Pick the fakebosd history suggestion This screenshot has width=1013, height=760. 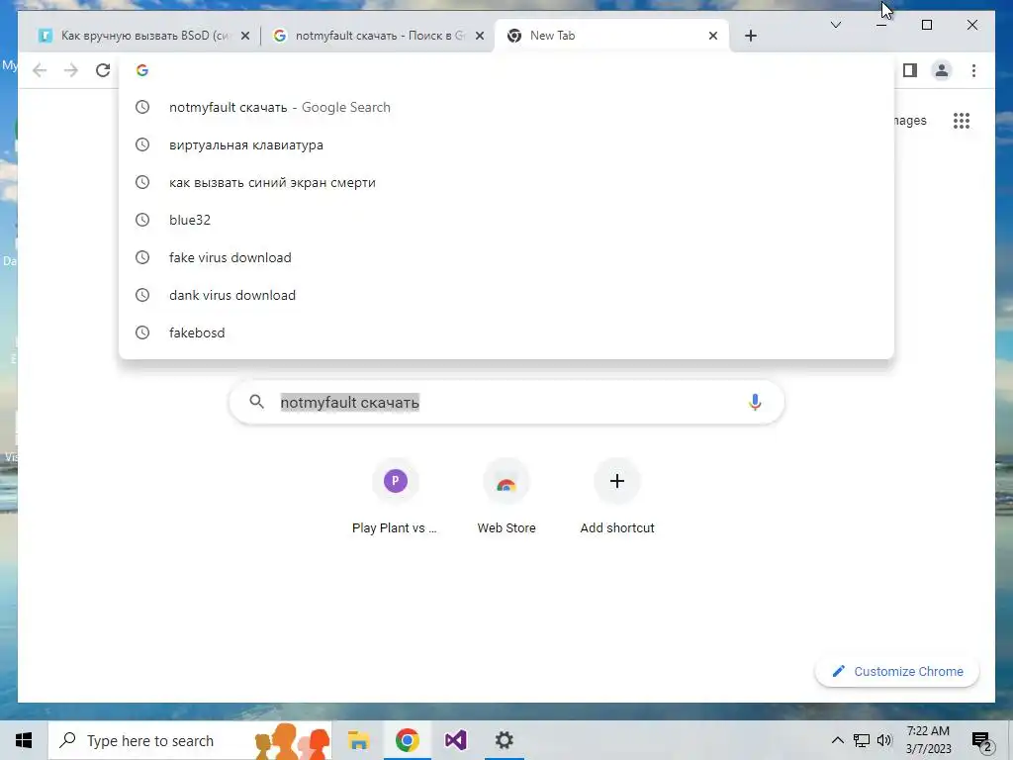pos(506,332)
